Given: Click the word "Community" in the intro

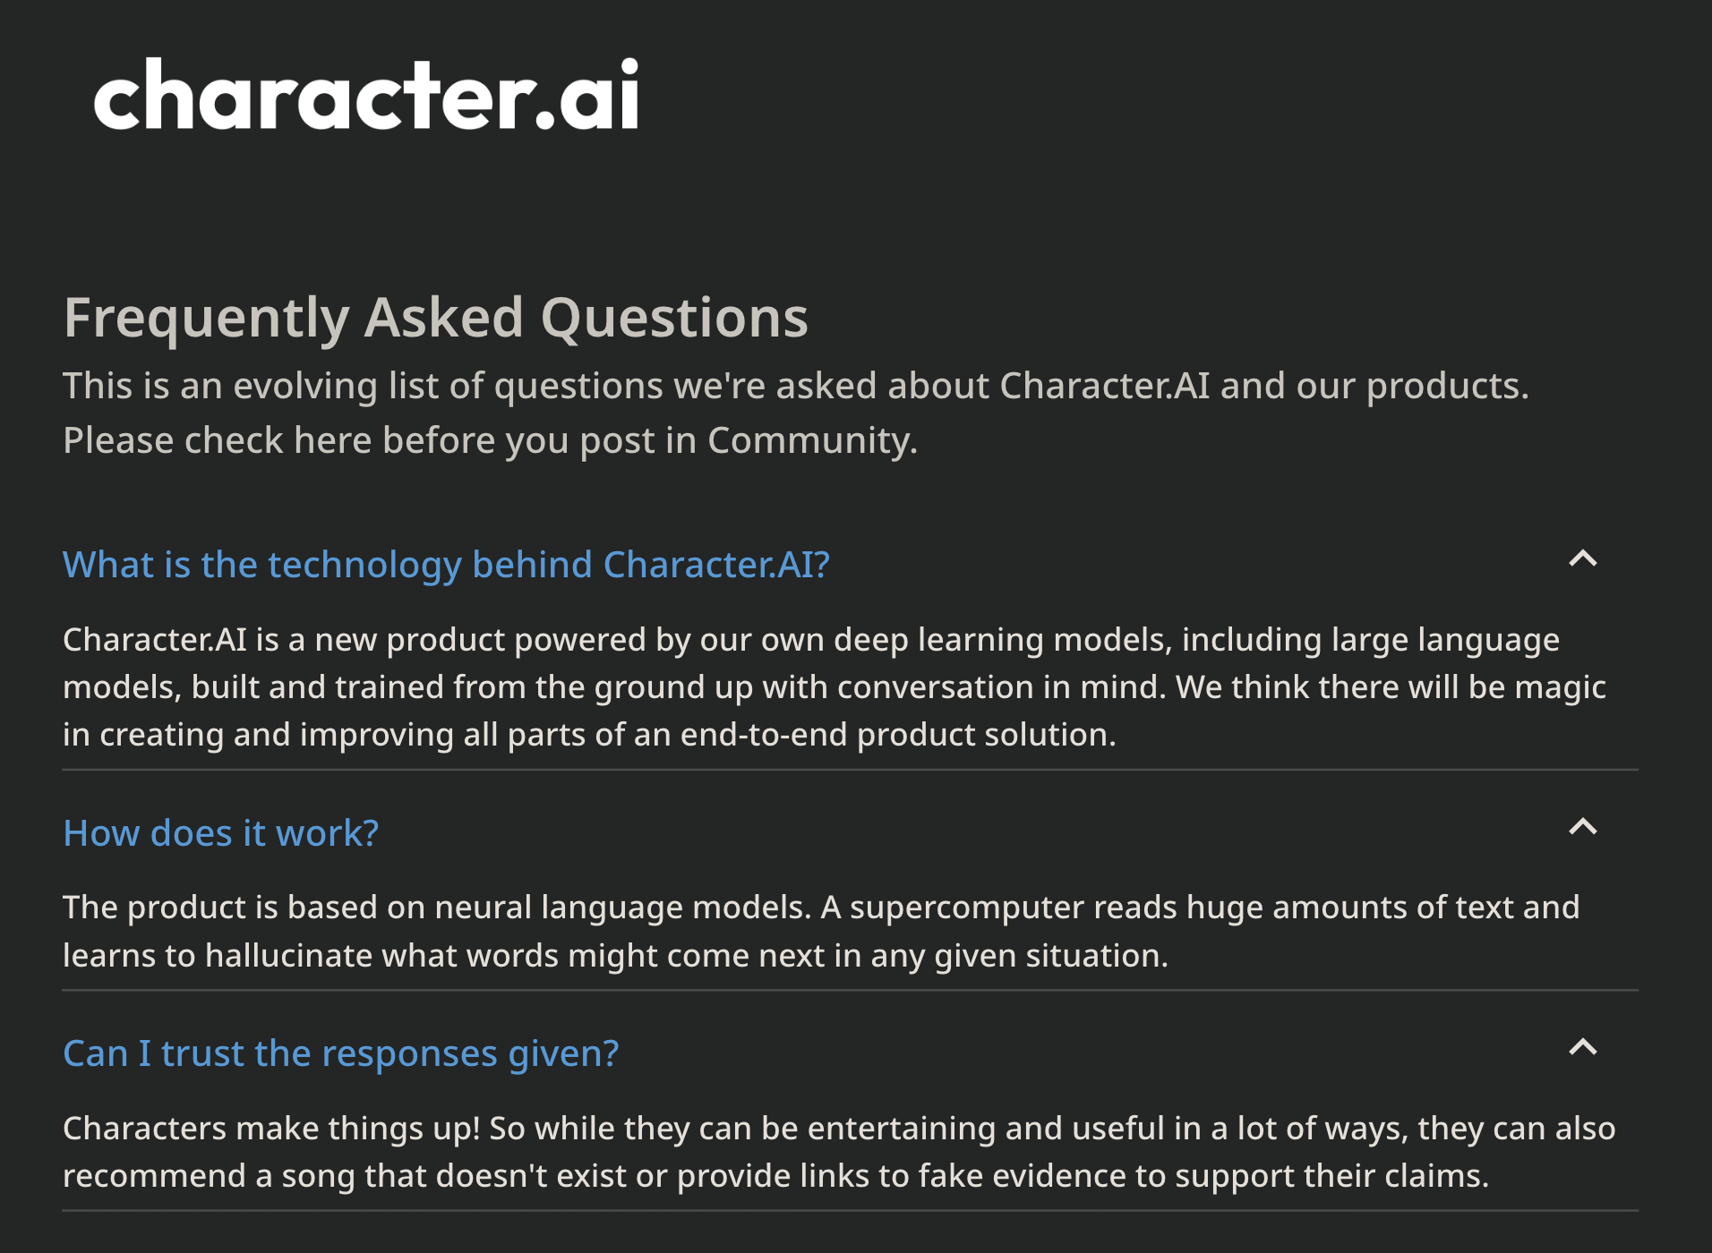Looking at the screenshot, I should coord(810,439).
